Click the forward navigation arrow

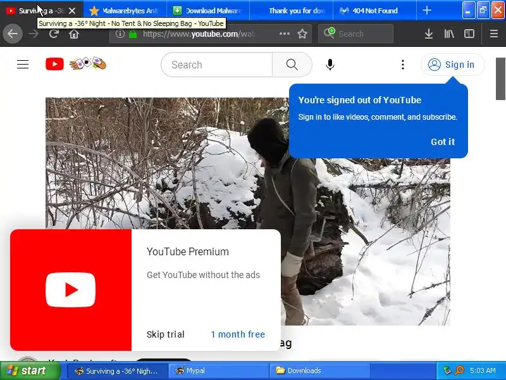pos(34,34)
